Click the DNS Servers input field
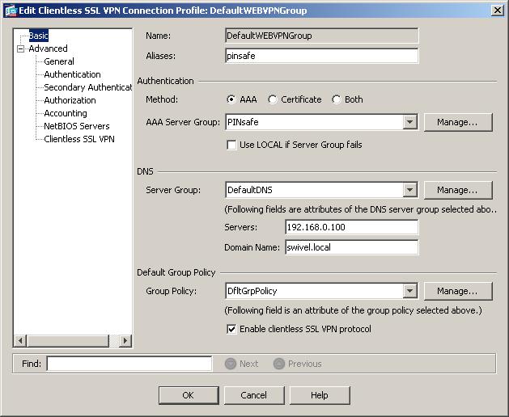The height and width of the screenshot is (417, 509). (352, 227)
